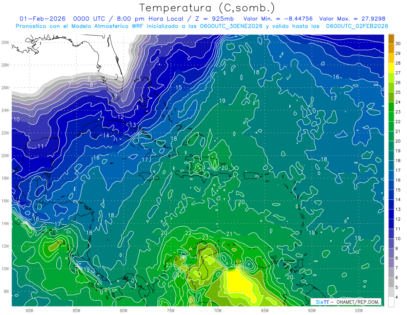
Task: Click the "21" contour label on the map
Action: tap(229, 234)
